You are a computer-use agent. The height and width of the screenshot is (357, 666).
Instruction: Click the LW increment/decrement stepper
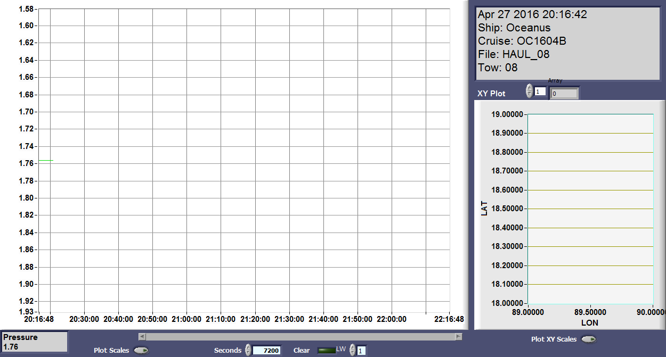tap(352, 350)
